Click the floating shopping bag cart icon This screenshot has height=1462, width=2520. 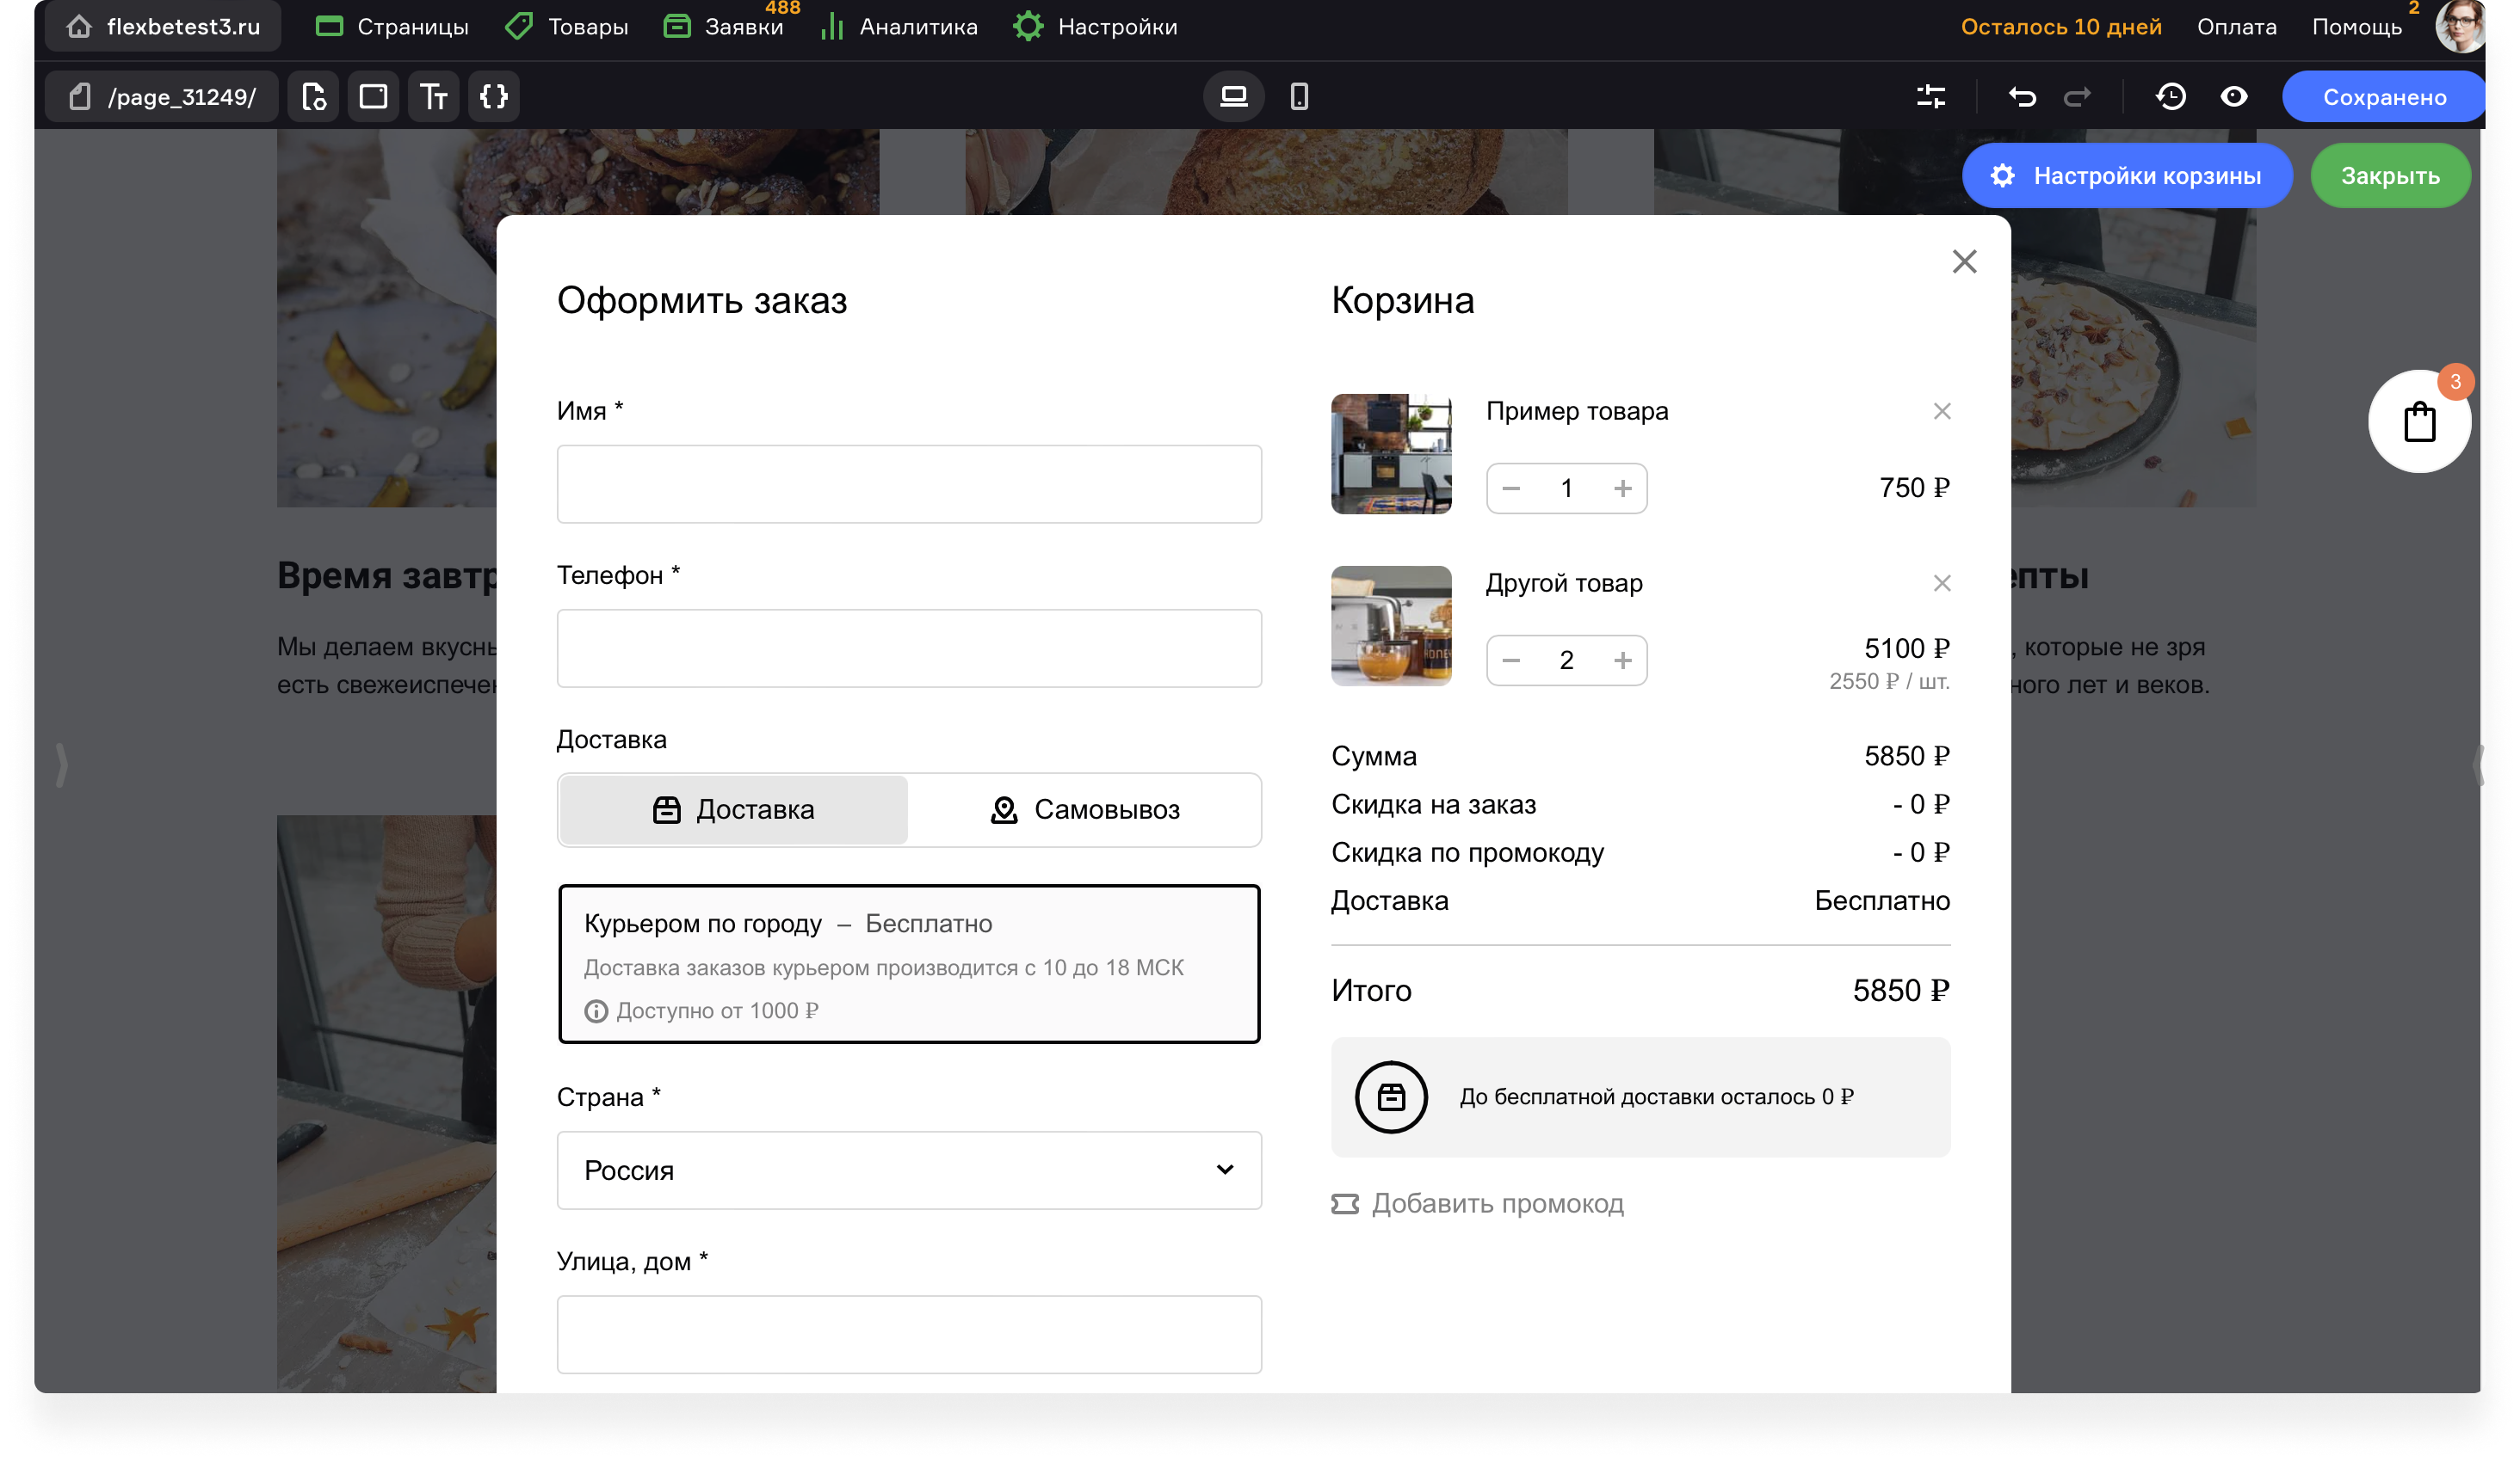click(x=2420, y=421)
